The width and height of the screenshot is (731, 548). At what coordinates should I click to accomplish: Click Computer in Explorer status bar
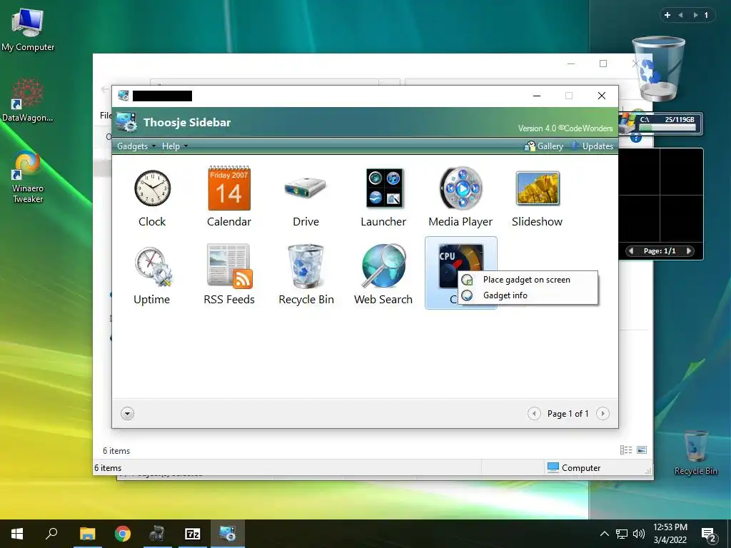[x=574, y=467]
